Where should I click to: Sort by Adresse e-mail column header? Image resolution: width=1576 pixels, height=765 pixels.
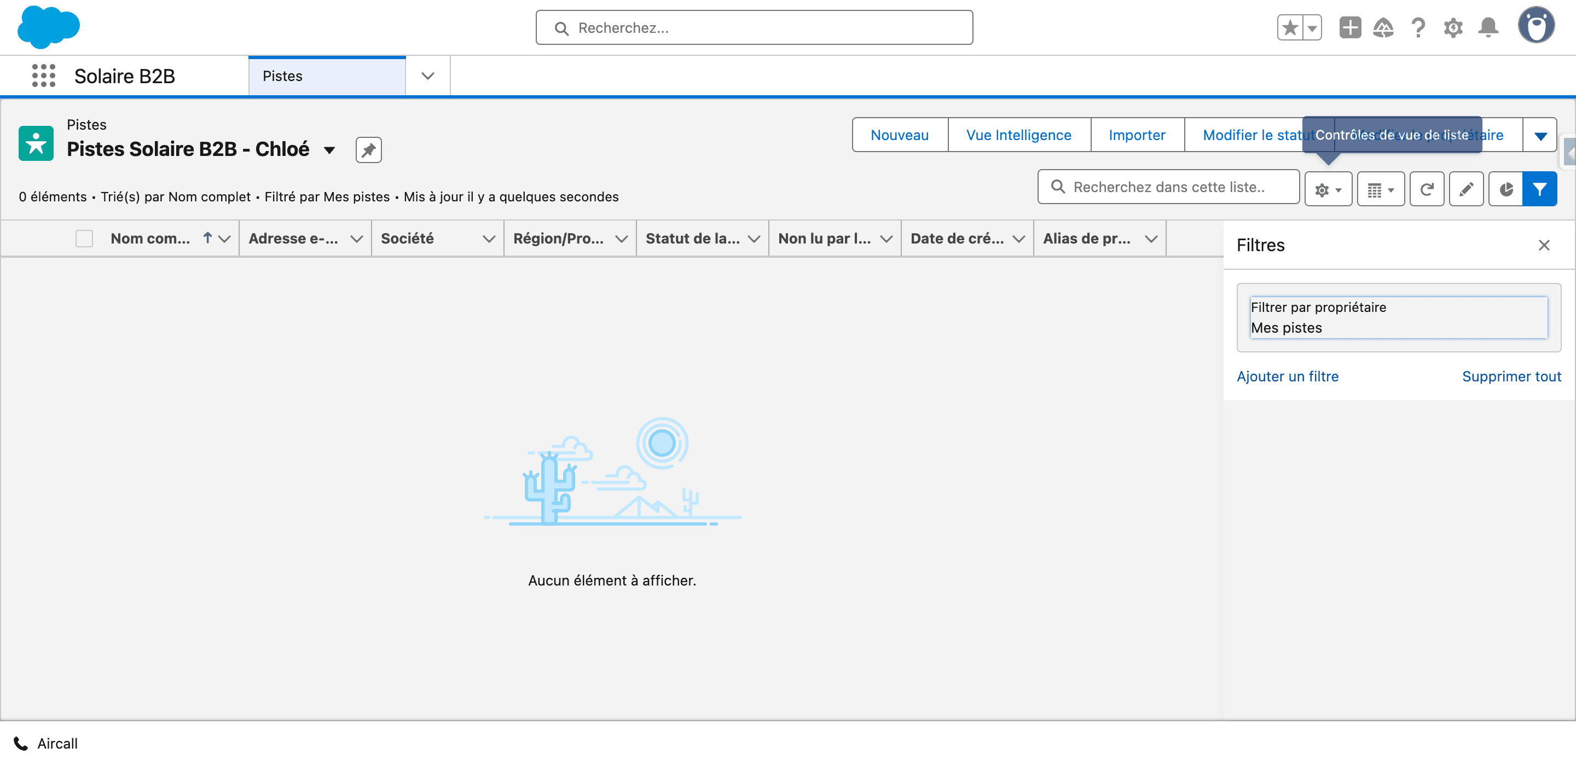pos(293,239)
